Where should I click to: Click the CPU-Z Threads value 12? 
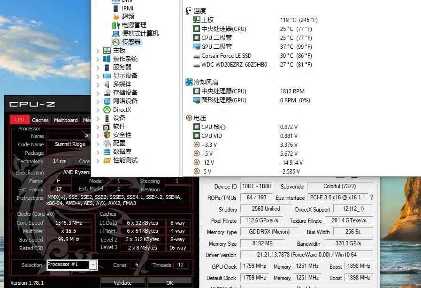[x=181, y=265]
